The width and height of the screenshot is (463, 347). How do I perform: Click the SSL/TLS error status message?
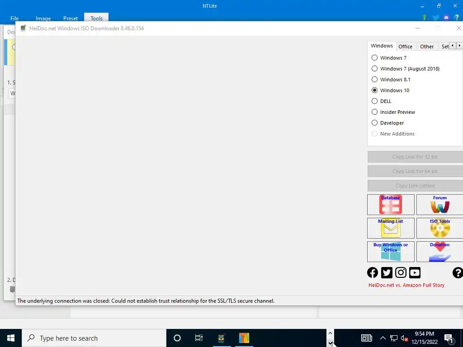click(146, 301)
